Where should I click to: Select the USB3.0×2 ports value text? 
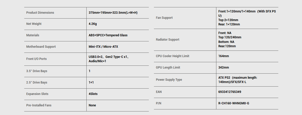click(x=109, y=59)
